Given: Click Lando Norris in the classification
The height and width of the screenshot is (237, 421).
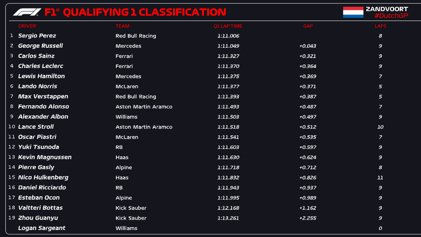Looking at the screenshot, I should pyautogui.click(x=37, y=86).
